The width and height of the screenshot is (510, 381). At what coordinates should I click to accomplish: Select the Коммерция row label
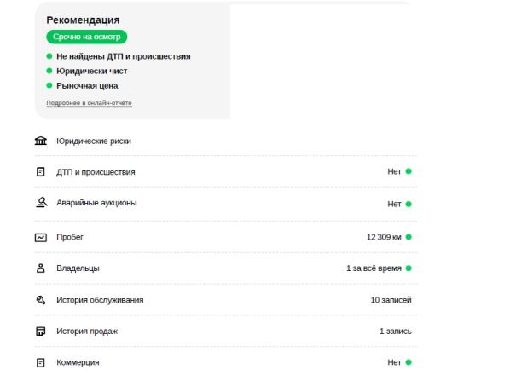[x=78, y=362]
